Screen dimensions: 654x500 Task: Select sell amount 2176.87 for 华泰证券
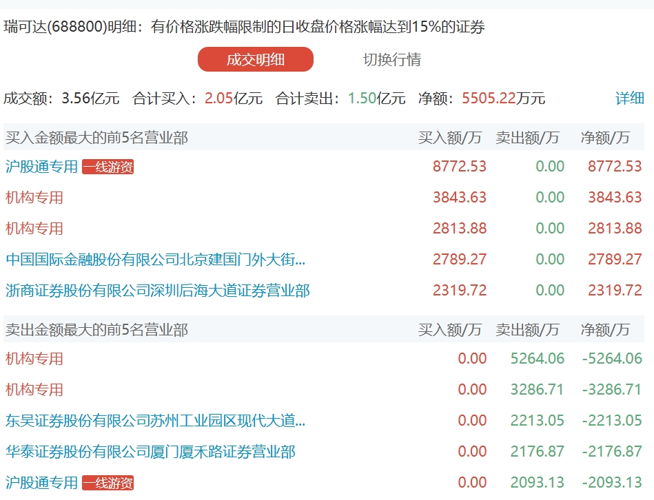(x=538, y=451)
